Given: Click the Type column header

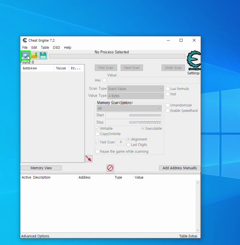Looking at the screenshot, I should click(x=124, y=177).
